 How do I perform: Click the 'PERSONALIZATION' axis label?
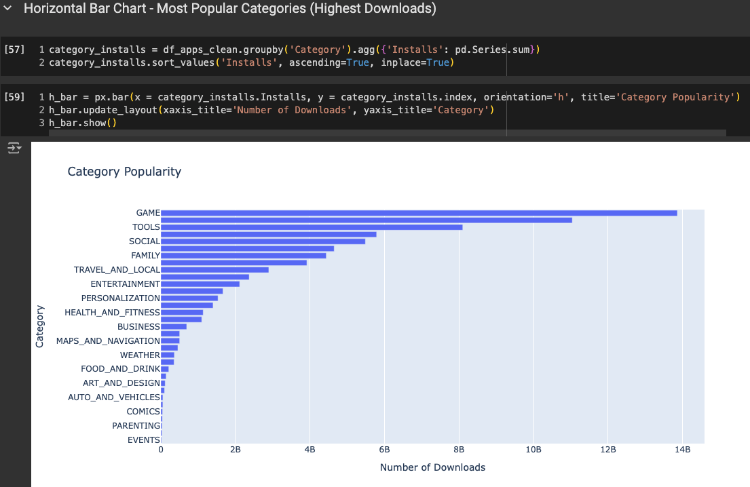[121, 298]
